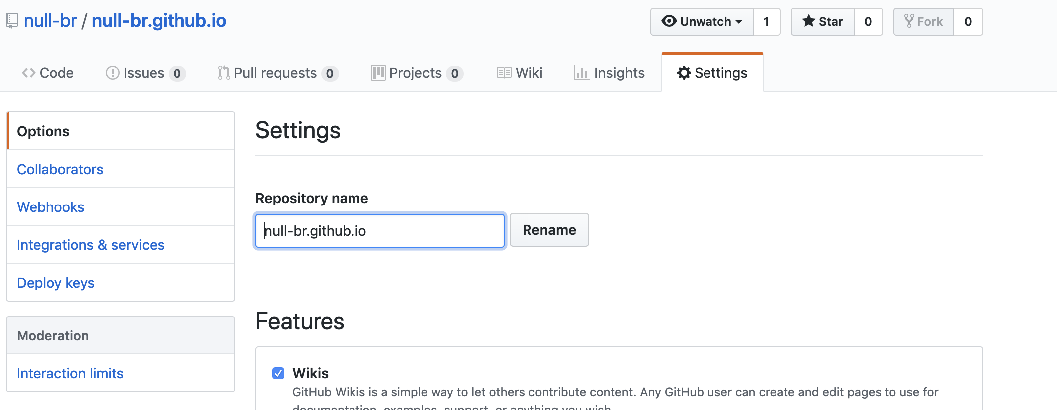Click the Wiki open-book icon
This screenshot has width=1057, height=410.
504,73
